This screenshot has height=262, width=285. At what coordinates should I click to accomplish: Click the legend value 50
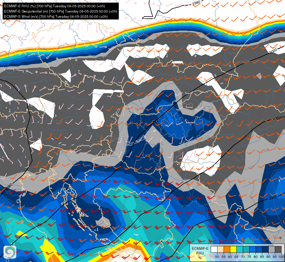coord(217,257)
